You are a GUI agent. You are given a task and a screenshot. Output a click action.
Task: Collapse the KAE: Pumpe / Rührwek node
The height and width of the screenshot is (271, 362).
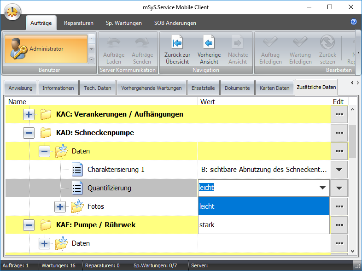tap(29, 225)
